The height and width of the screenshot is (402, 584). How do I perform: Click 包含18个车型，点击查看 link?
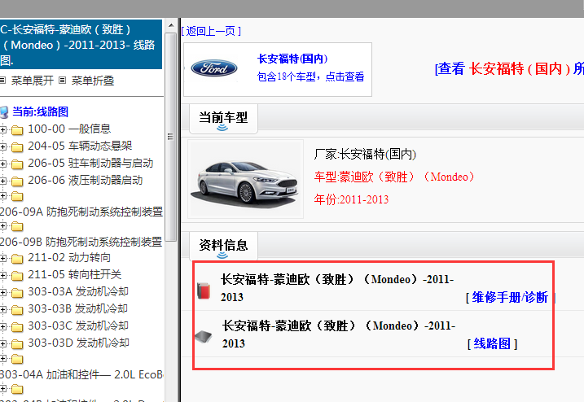click(310, 76)
